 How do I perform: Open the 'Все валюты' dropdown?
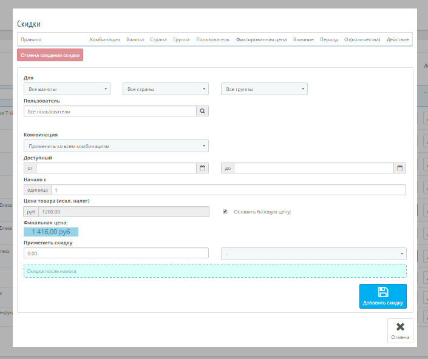click(67, 89)
